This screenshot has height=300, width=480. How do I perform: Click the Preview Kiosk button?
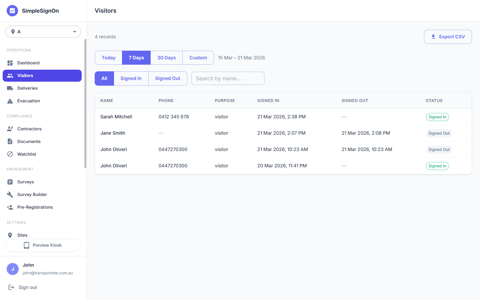click(43, 245)
